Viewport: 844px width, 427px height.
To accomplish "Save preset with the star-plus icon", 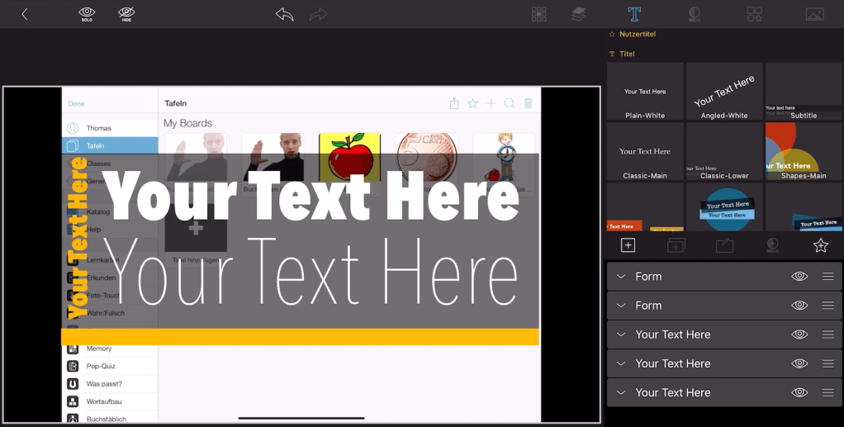I will [820, 245].
